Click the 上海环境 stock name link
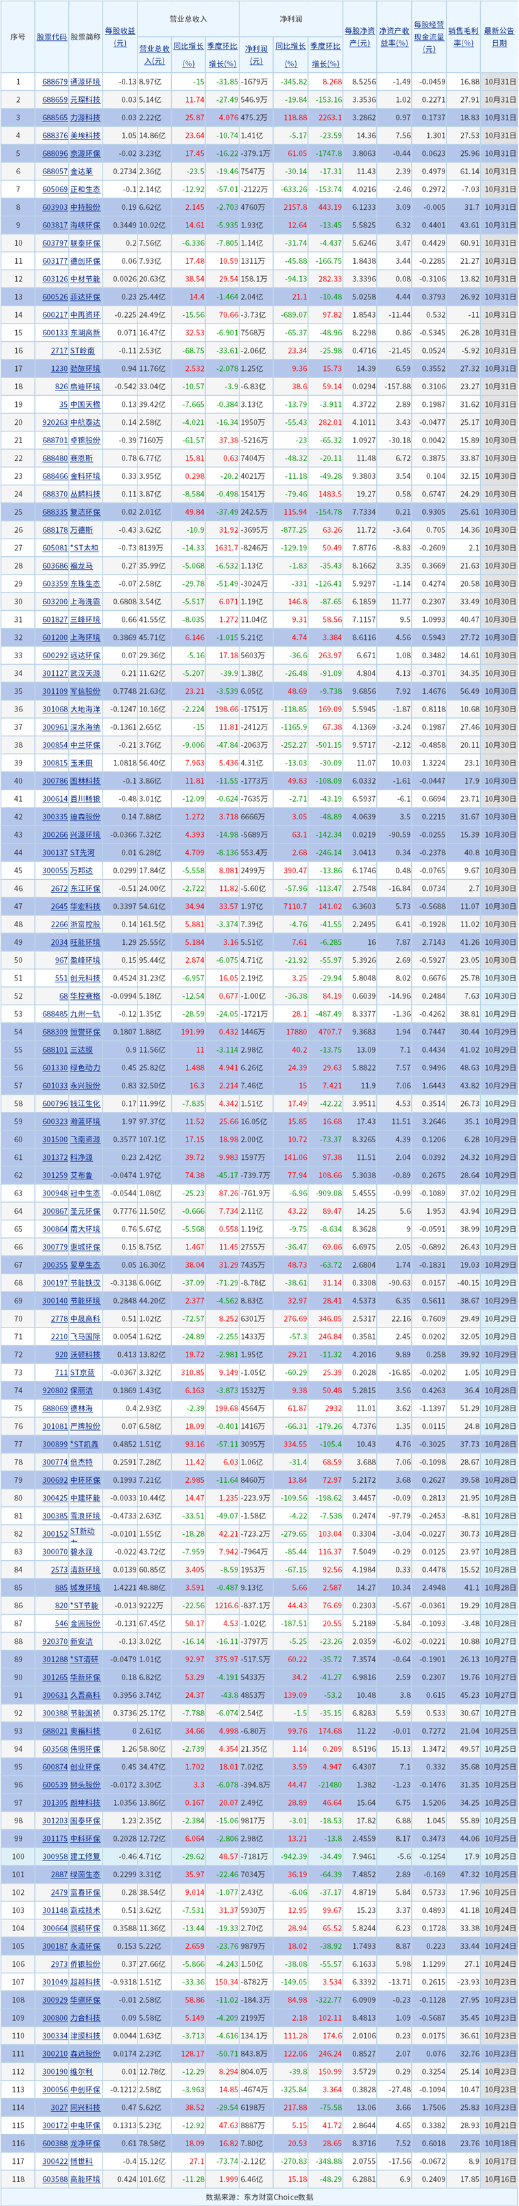Viewport: 519px width, 2206px height. [x=86, y=638]
